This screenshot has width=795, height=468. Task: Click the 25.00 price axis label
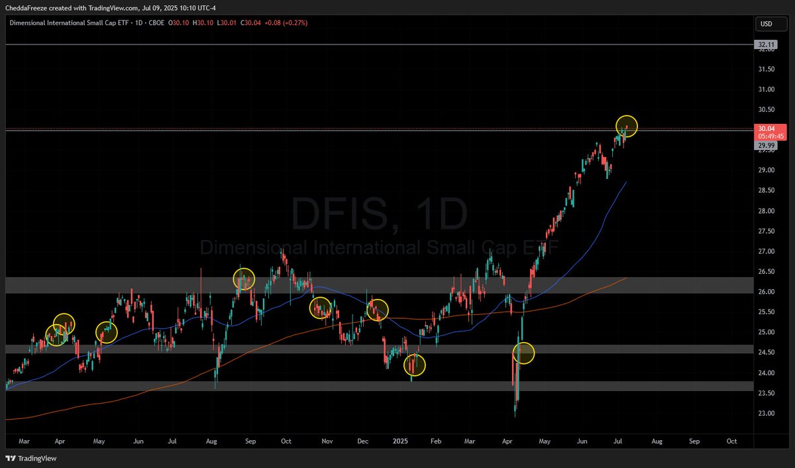[x=767, y=333]
